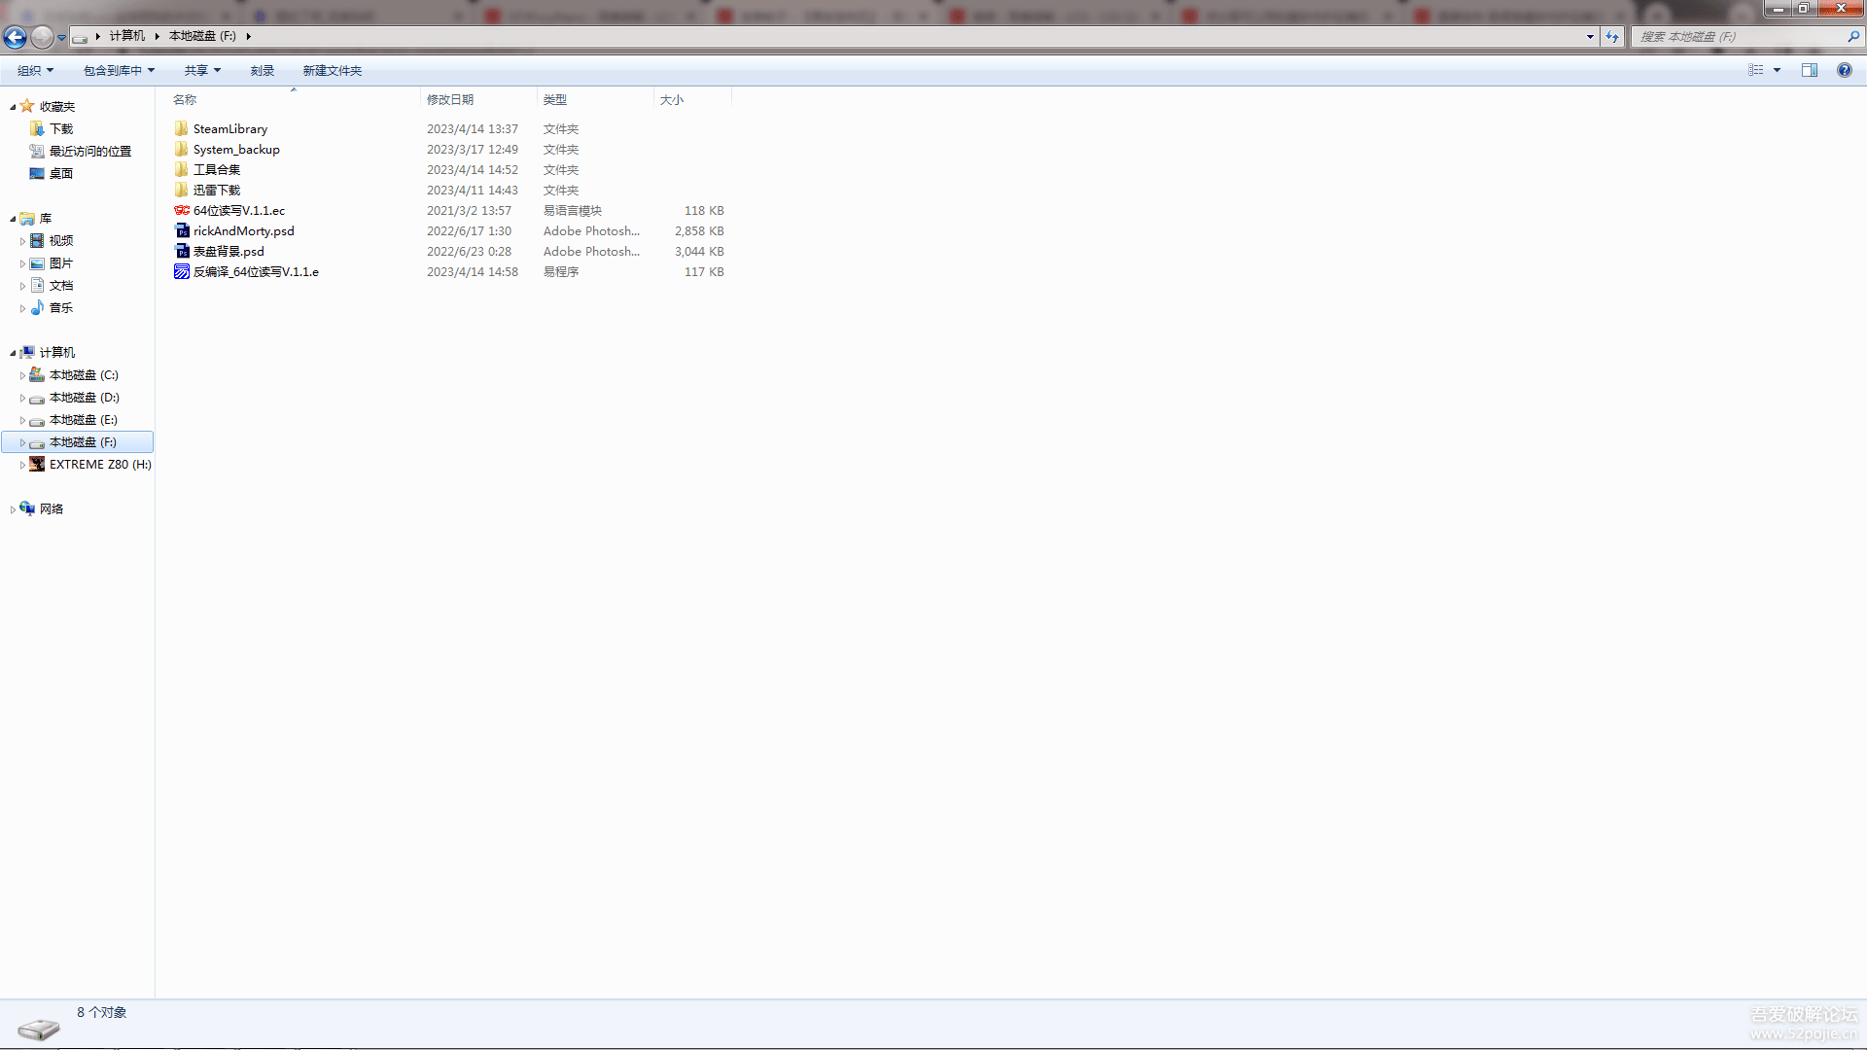
Task: Open the change view options dropdown arrow
Action: coord(1777,70)
